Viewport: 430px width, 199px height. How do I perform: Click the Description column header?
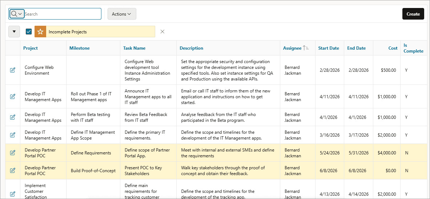[x=192, y=48]
